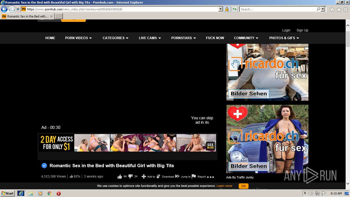Go to HOME in site navigation
Screen dimensions: 350x197
(50, 38)
